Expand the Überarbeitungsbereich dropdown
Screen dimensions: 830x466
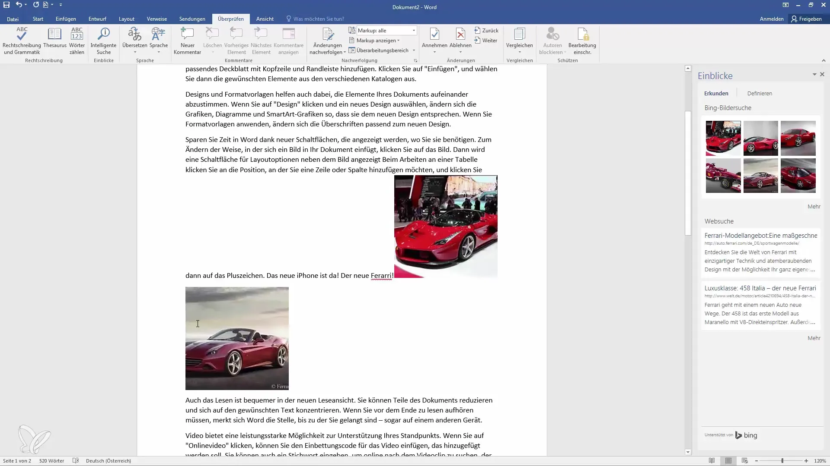[x=414, y=50]
